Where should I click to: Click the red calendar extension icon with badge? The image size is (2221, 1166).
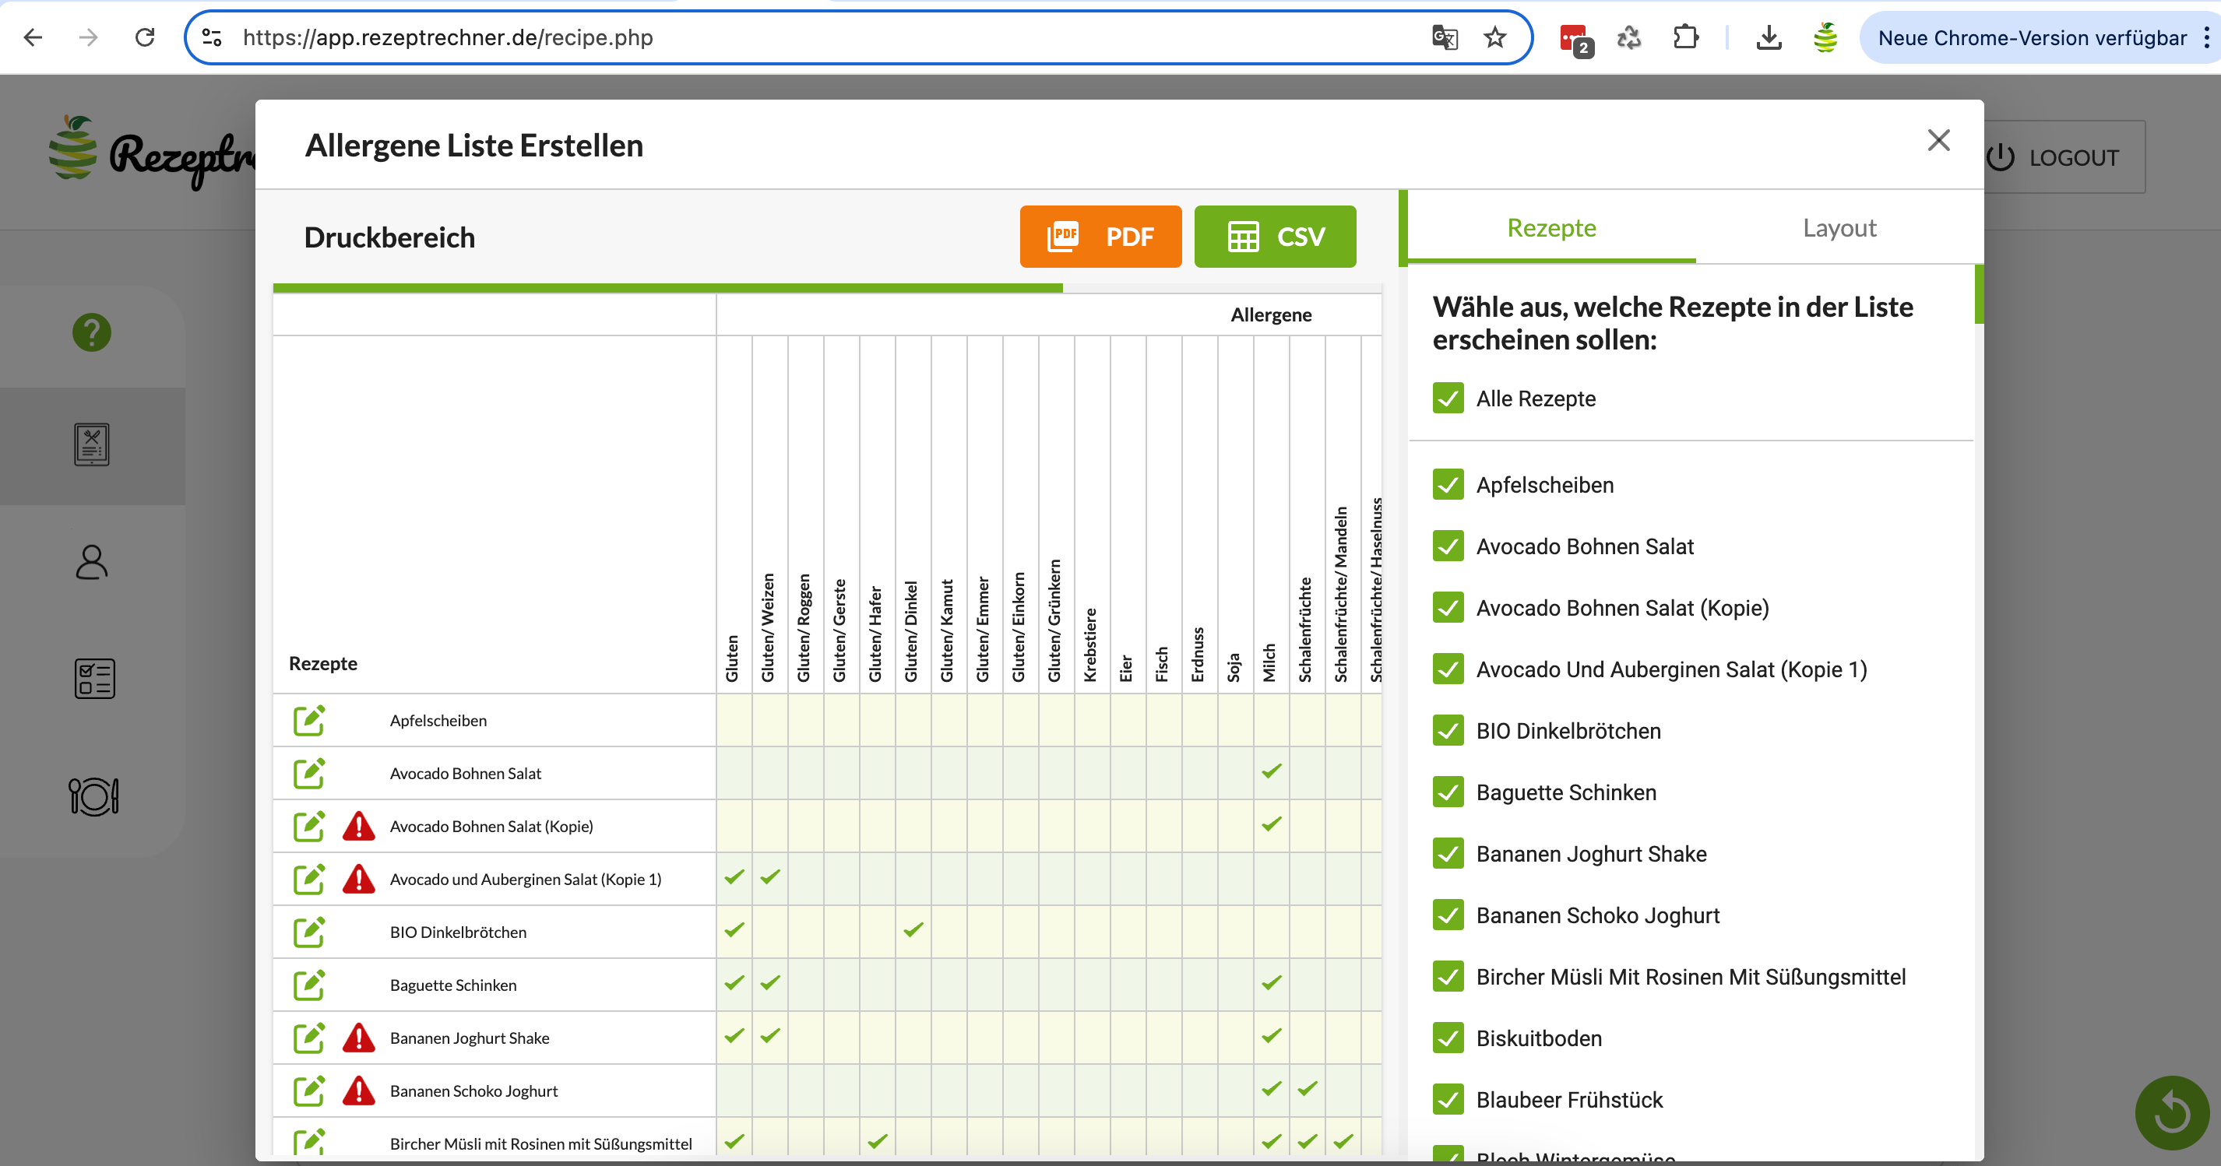(1575, 39)
